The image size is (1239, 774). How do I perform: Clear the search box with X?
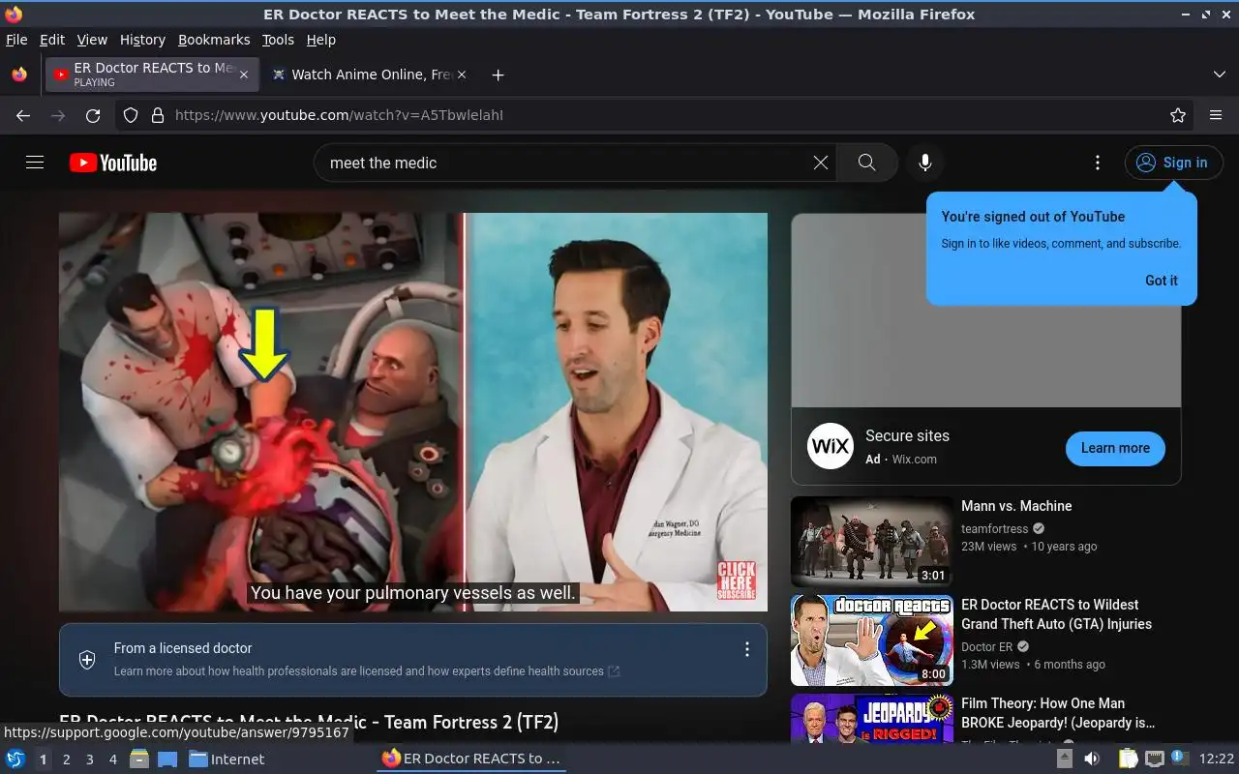(x=821, y=163)
